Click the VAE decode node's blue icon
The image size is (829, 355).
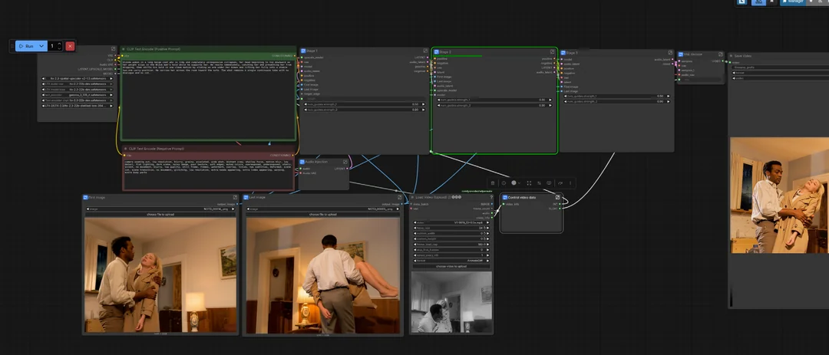[681, 54]
